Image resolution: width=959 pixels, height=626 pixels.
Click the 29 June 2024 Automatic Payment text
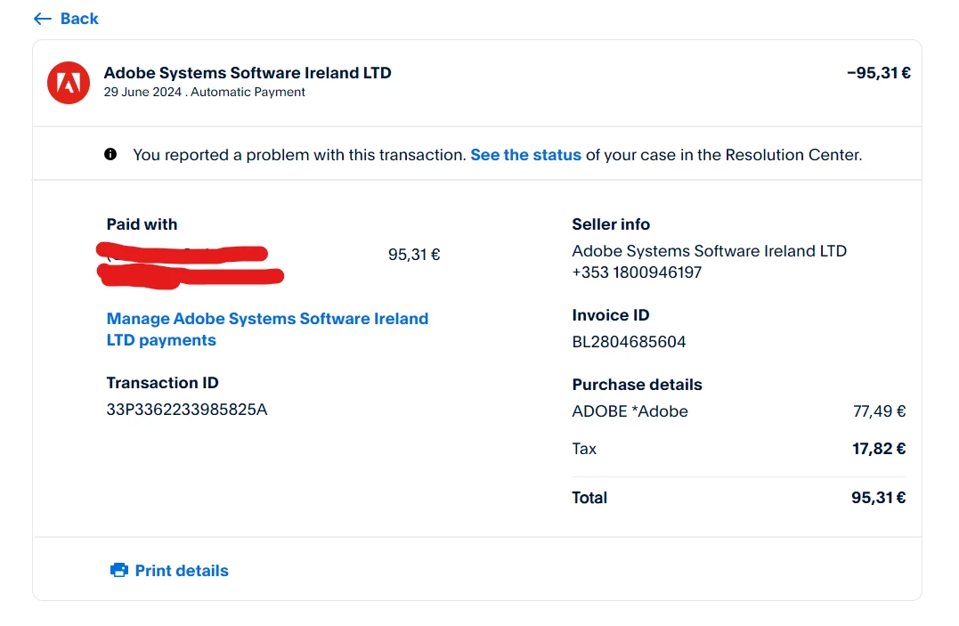pyautogui.click(x=204, y=92)
